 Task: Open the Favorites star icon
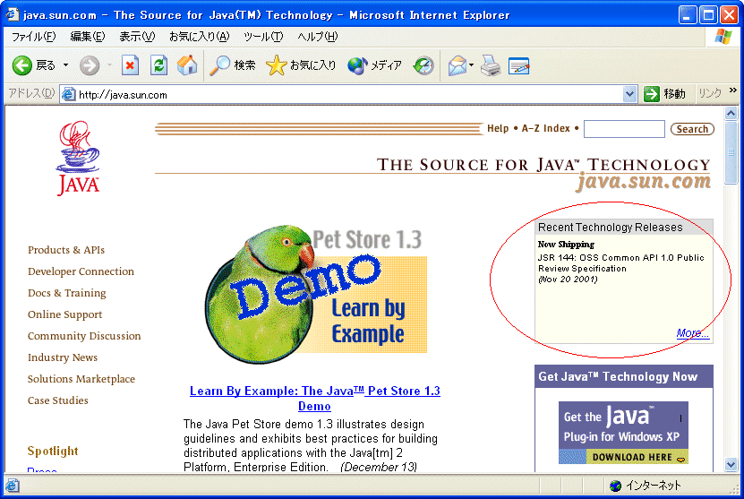coord(276,65)
